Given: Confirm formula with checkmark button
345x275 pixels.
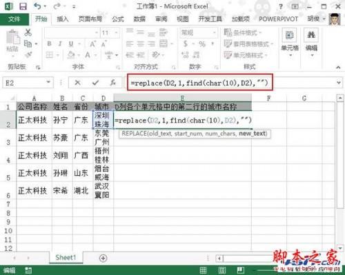Looking at the screenshot, I should point(95,83).
